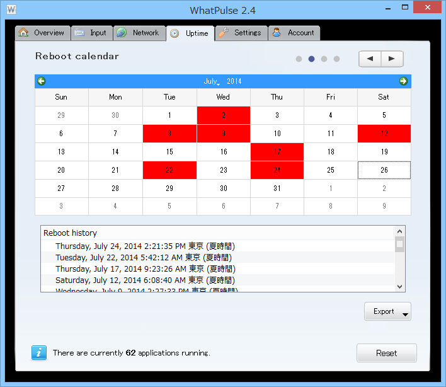Open the Overview tab
Image resolution: width=446 pixels, height=387 pixels.
click(43, 33)
